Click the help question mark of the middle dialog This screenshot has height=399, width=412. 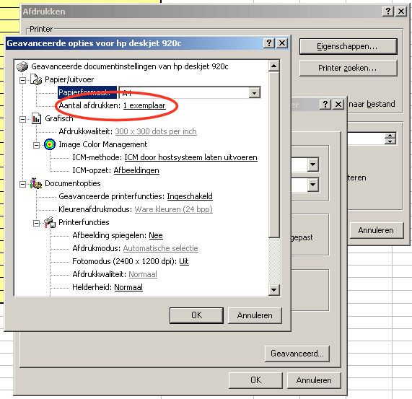[325, 105]
